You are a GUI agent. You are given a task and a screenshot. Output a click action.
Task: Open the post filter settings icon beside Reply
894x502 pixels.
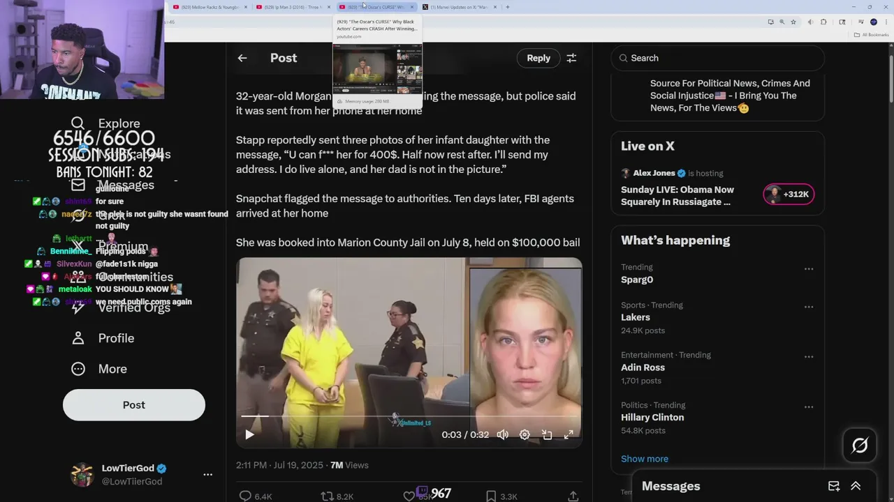571,58
